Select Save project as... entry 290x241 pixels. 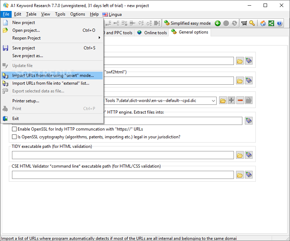pyautogui.click(x=53, y=56)
